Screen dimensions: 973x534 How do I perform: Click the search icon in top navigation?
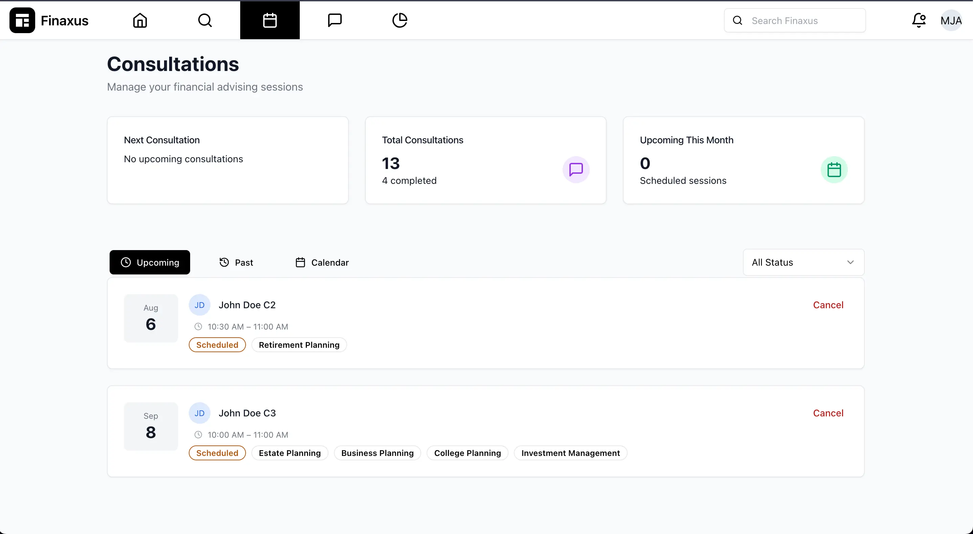[204, 20]
